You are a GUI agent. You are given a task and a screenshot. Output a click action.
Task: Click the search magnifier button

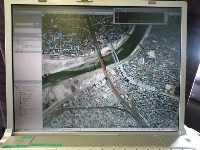(37, 24)
